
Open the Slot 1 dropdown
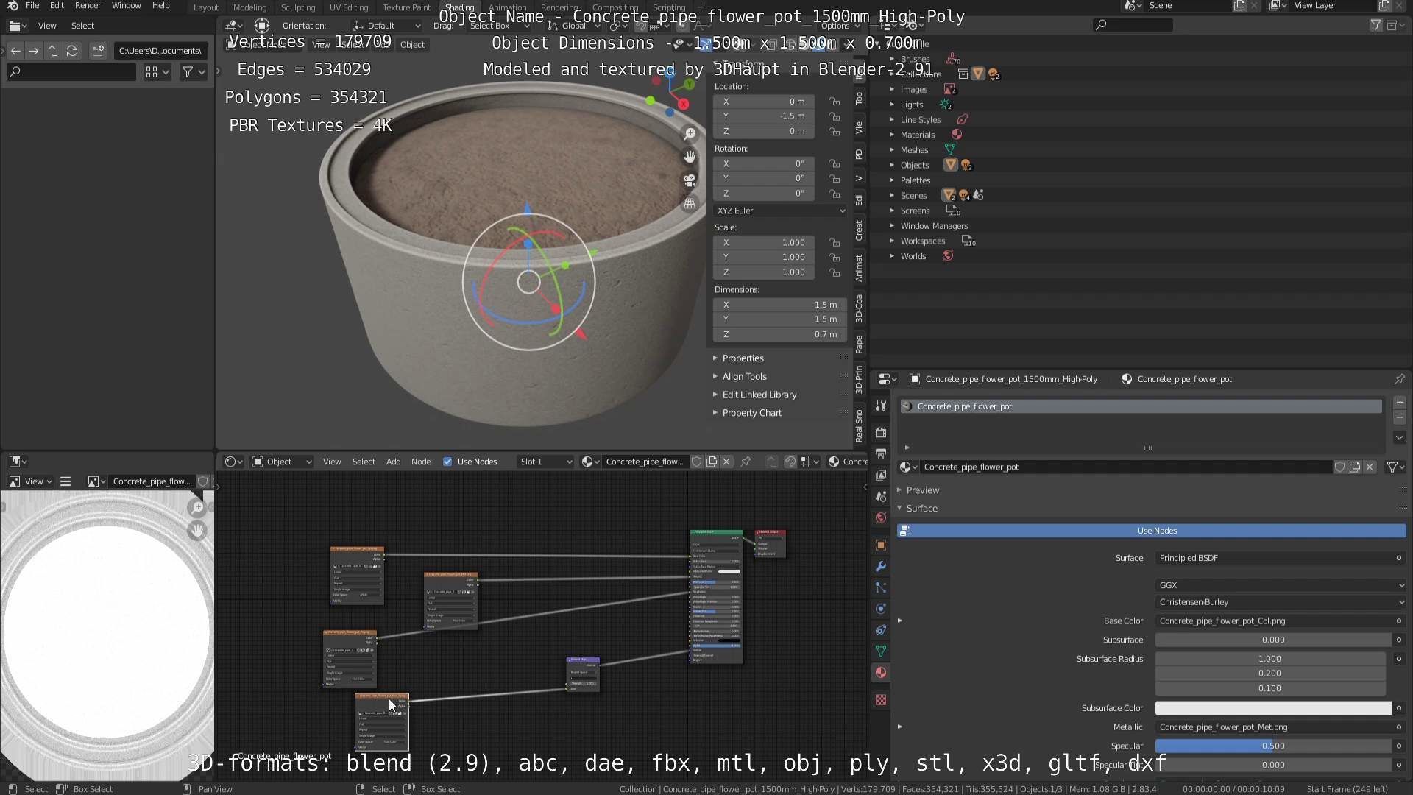[545, 462]
